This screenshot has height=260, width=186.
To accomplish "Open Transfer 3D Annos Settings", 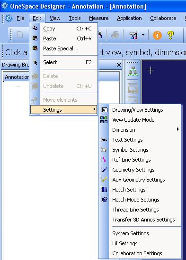I will point(140,220).
